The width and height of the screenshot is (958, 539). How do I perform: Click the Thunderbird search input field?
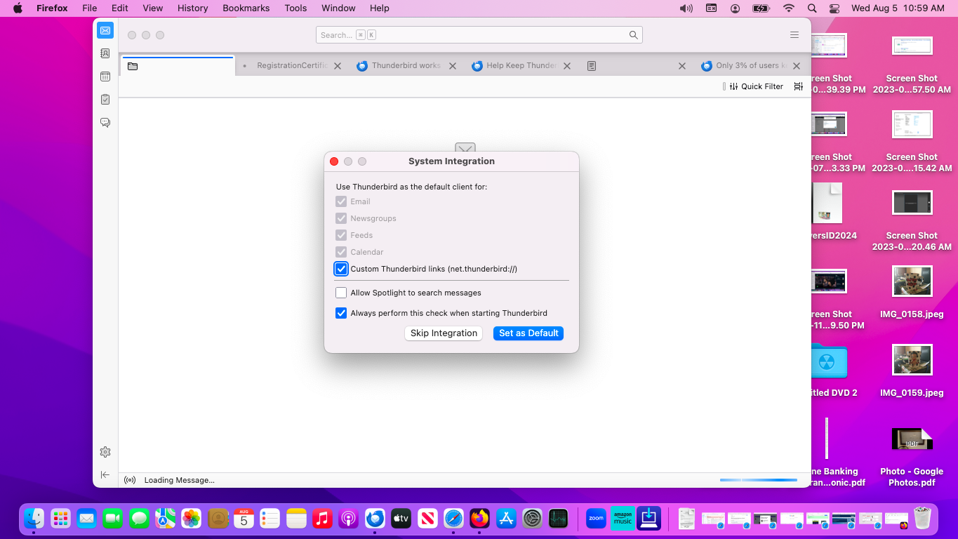click(479, 35)
